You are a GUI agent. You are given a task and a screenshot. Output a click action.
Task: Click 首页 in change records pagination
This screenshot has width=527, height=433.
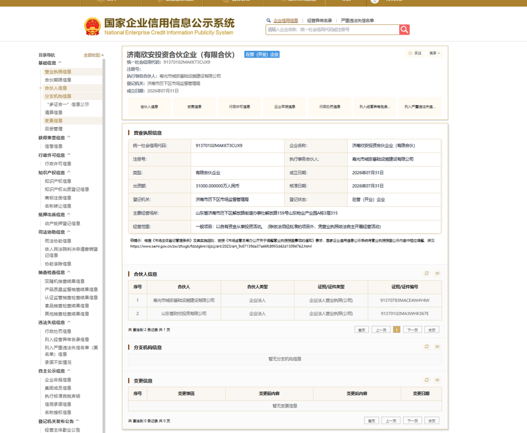pos(372,421)
